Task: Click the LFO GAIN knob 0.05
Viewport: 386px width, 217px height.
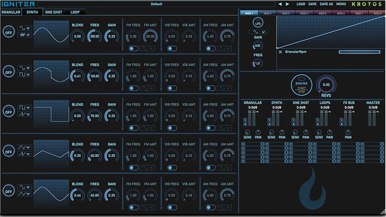Action: pyautogui.click(x=258, y=46)
